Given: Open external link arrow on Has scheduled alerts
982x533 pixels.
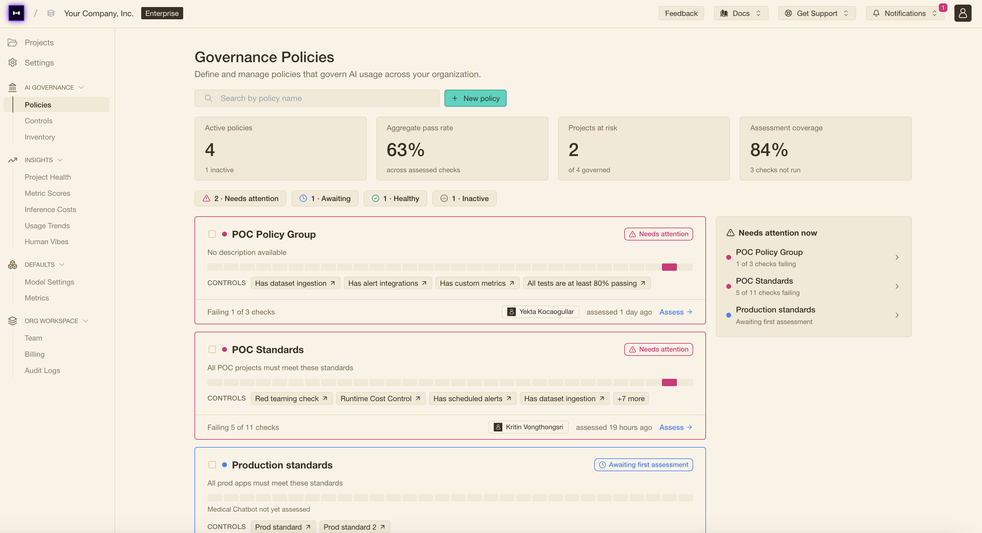Looking at the screenshot, I should 508,398.
